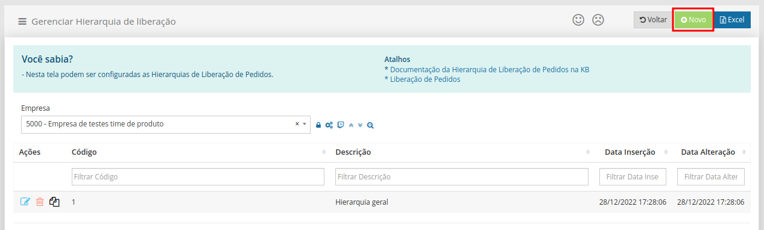
Task: Click the 'Você sabia?' heading
Action: [47, 59]
